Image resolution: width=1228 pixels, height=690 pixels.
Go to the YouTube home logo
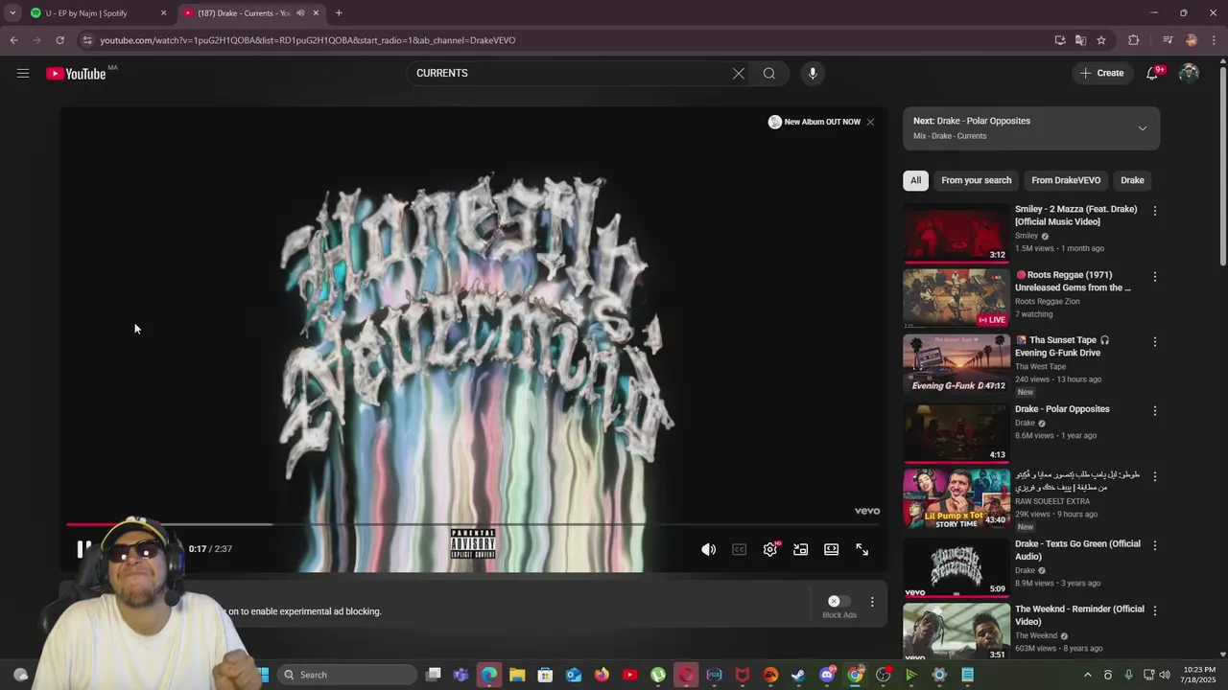[76, 74]
